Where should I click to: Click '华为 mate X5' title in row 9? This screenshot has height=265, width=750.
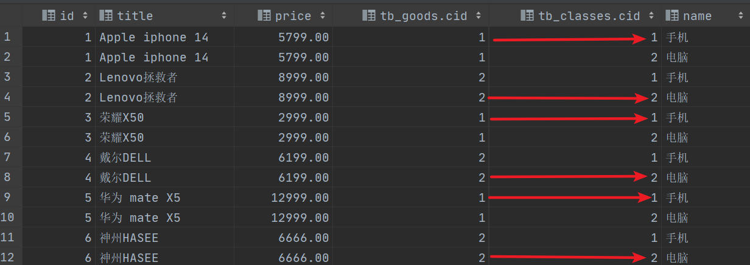(x=140, y=198)
